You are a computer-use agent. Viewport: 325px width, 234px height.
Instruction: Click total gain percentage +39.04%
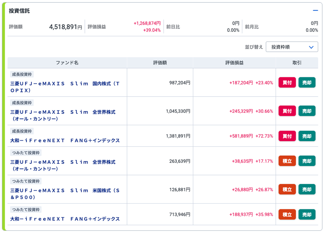coord(152,30)
